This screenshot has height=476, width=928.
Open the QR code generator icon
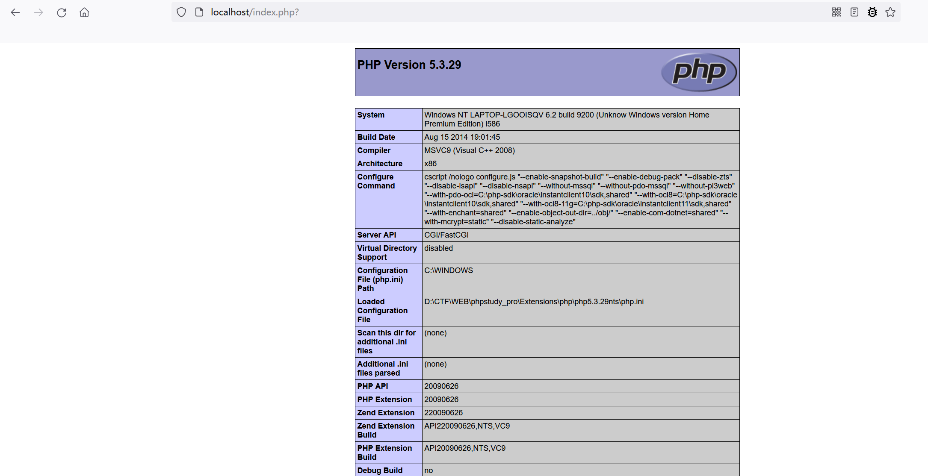pos(836,12)
